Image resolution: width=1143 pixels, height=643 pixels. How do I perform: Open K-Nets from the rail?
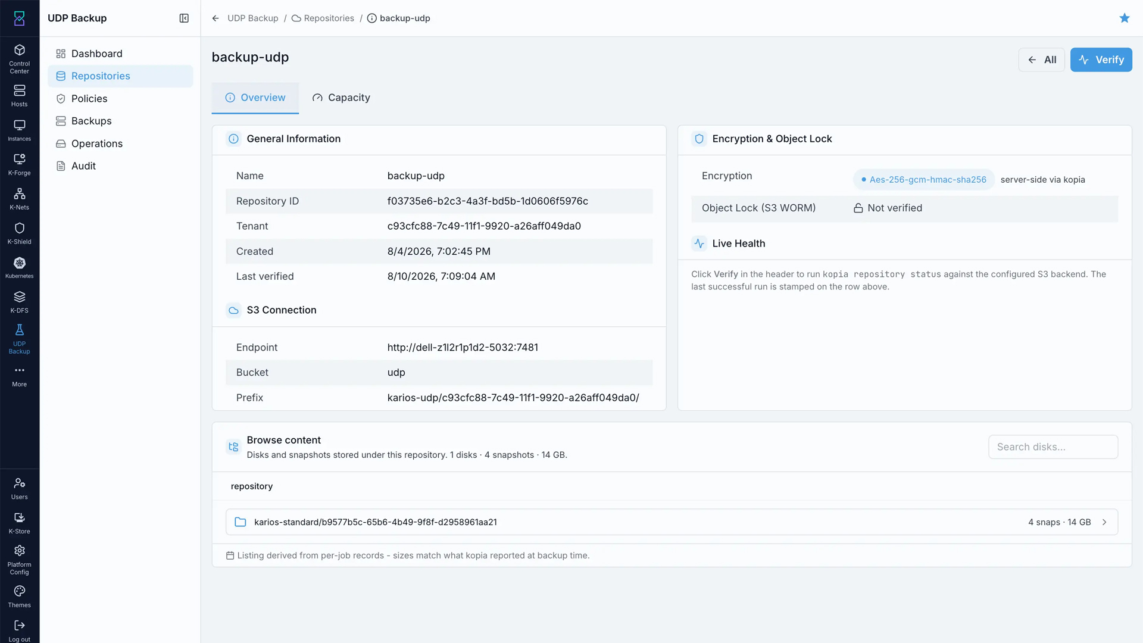coord(20,199)
